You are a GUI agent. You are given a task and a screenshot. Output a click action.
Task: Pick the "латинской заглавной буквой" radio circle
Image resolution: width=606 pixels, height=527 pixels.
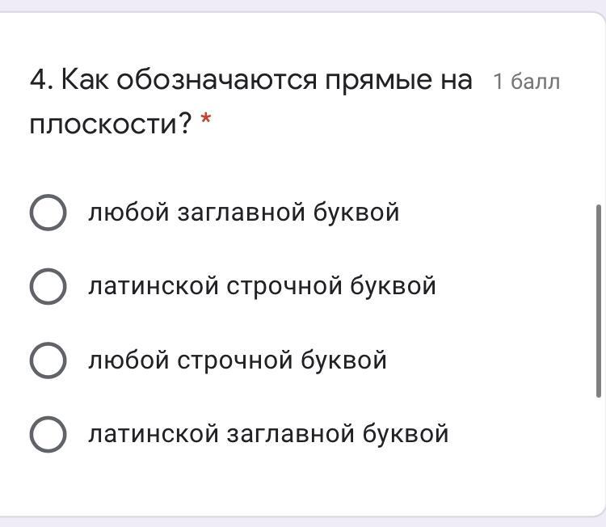pos(48,434)
